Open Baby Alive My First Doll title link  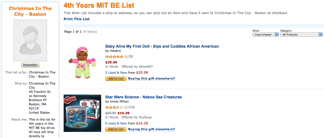coord(162,46)
